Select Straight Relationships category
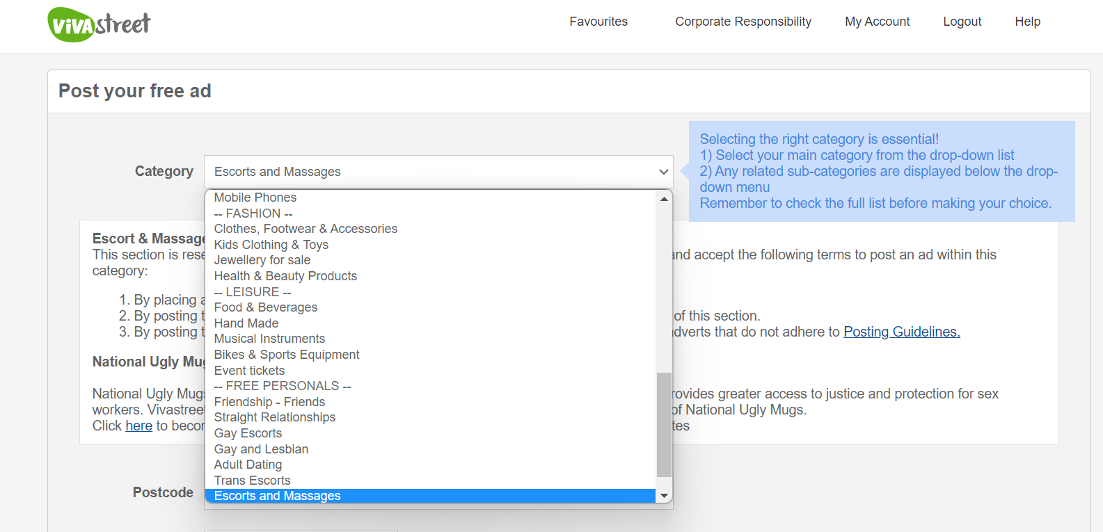 [x=430, y=417]
